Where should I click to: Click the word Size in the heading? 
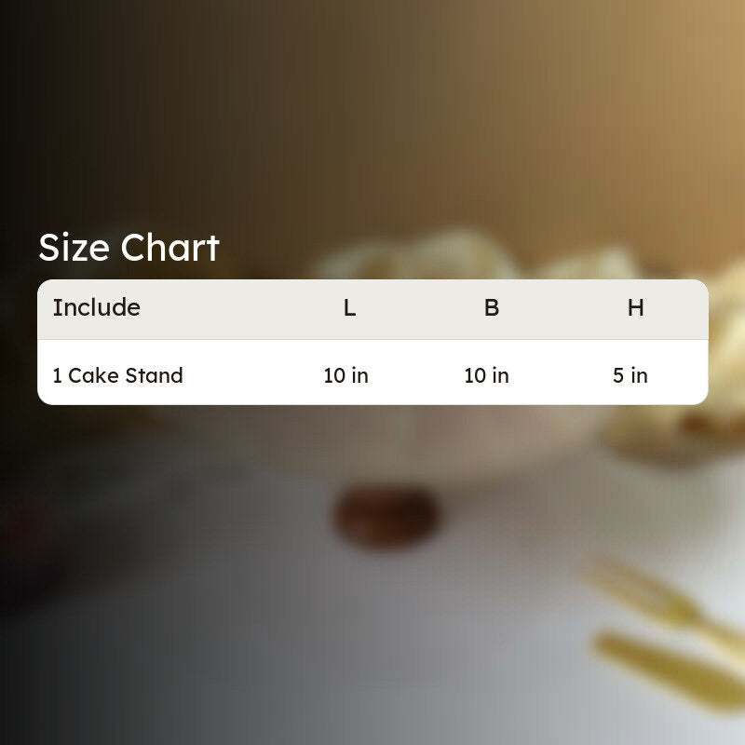click(74, 248)
